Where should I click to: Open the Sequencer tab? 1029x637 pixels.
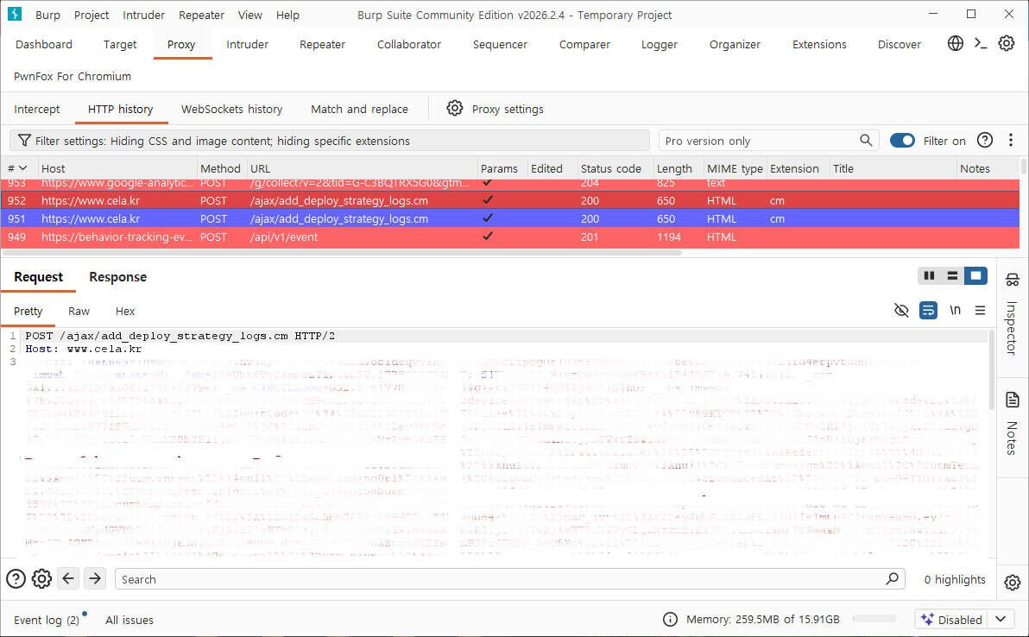pos(500,44)
